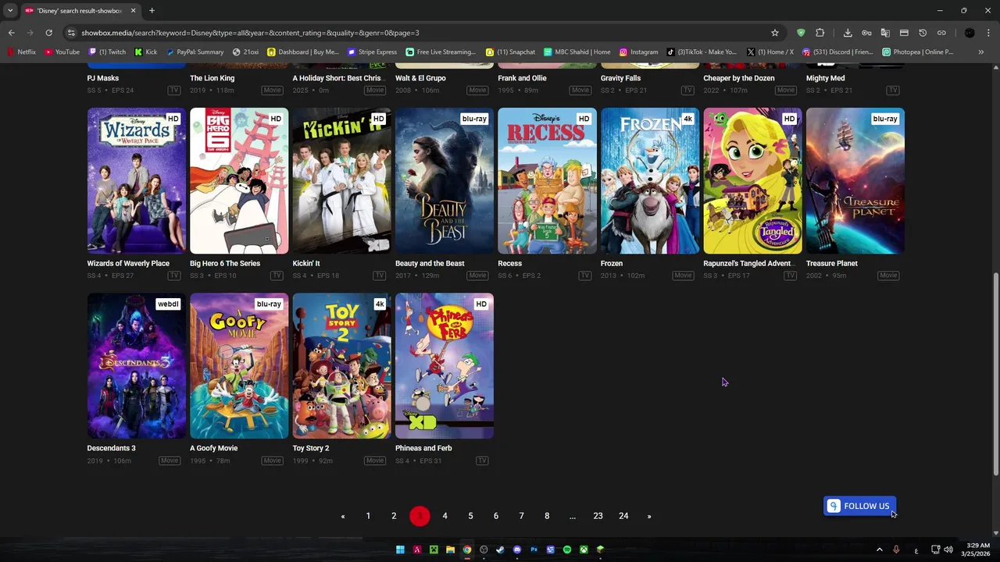Click the FOLLOW US button
This screenshot has width=1000, height=562.
coord(859,506)
